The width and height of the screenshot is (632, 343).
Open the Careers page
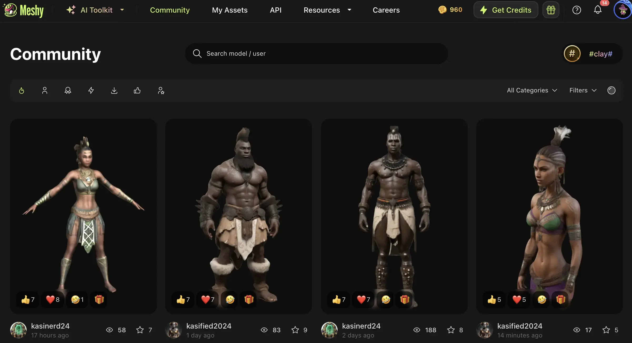coord(386,10)
